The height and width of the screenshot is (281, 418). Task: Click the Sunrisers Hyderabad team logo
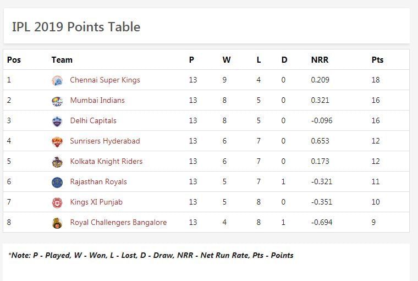pos(57,141)
